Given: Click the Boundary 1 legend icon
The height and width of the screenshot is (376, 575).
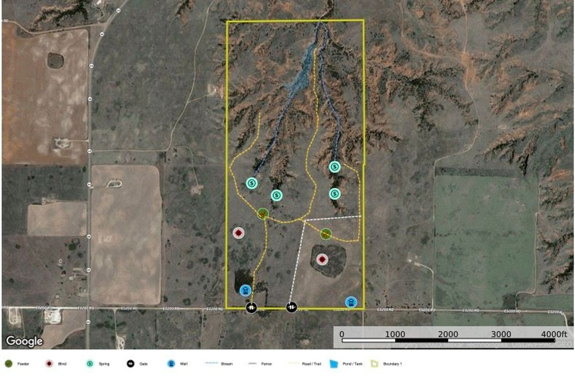Looking at the screenshot, I should (x=374, y=364).
